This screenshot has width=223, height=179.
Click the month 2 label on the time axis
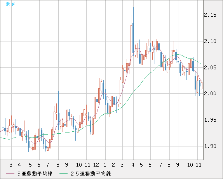[113, 165]
